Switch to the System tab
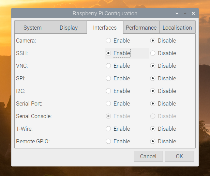Screen dimensions: 210x176 (32, 28)
